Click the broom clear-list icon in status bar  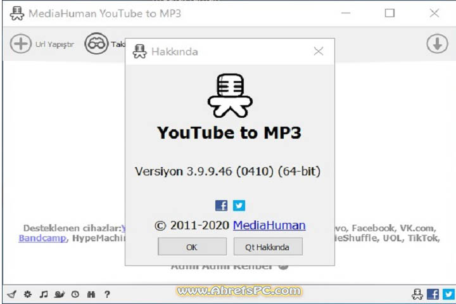(x=11, y=294)
